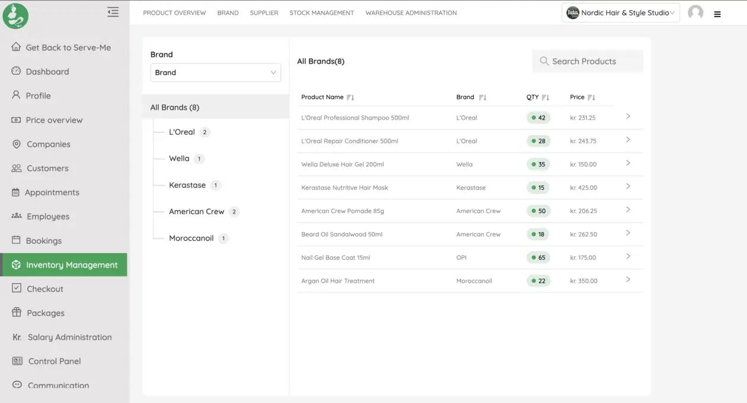The width and height of the screenshot is (747, 403).
Task: Expand Kerastase Nutritive Hair Mask row arrow
Action: (x=628, y=186)
